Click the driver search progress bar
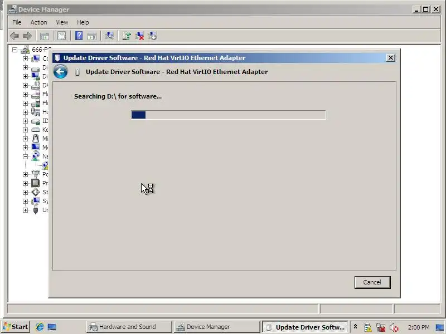 (x=229, y=115)
